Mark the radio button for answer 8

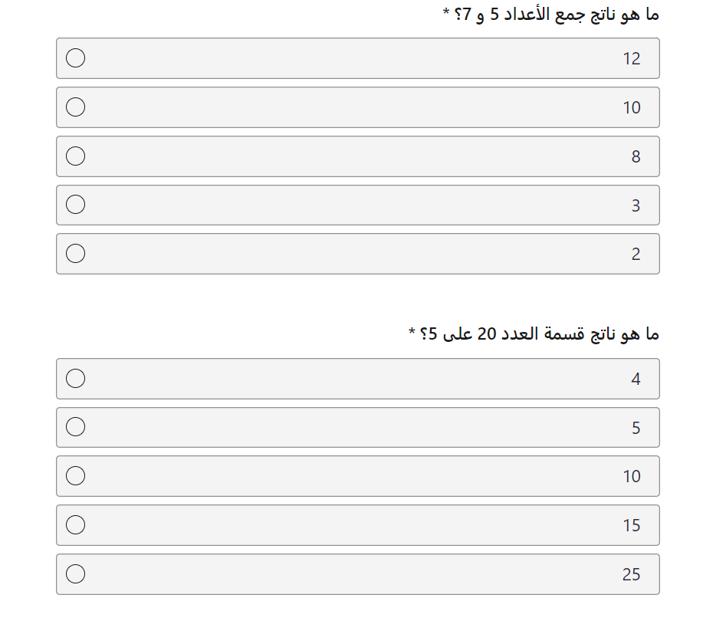pyautogui.click(x=75, y=156)
